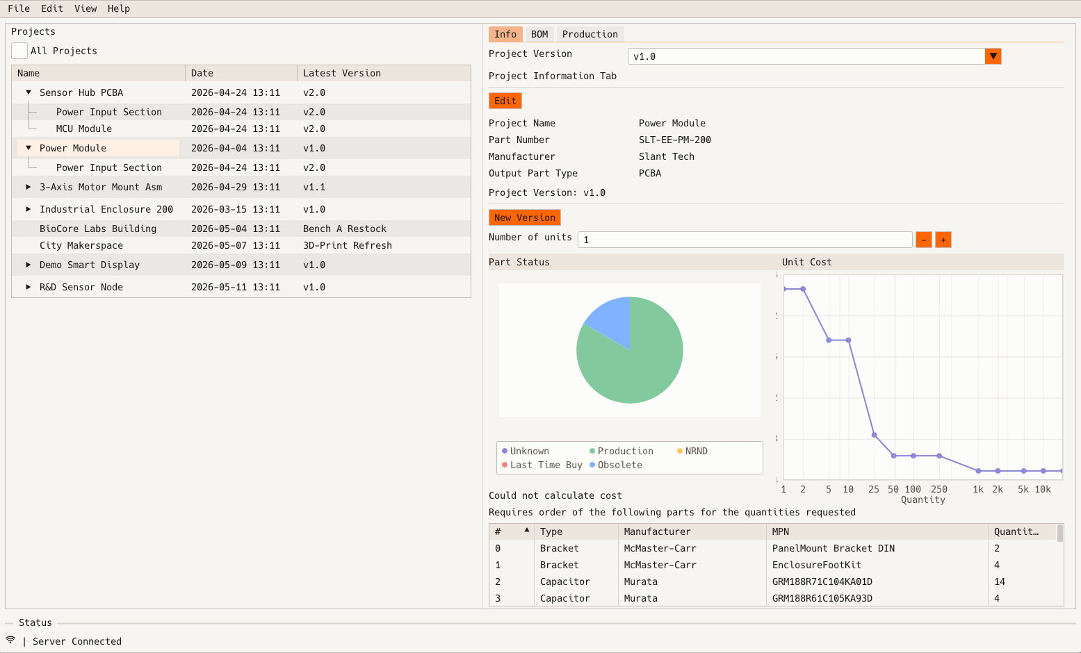Click the Wi-Fi server connection icon
Viewport: 1081px width, 653px height.
10,640
